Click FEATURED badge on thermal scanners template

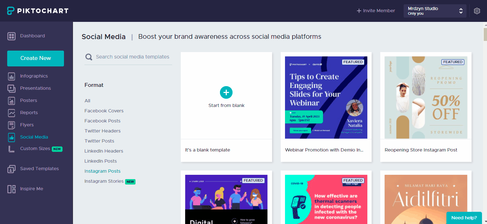tap(353, 181)
